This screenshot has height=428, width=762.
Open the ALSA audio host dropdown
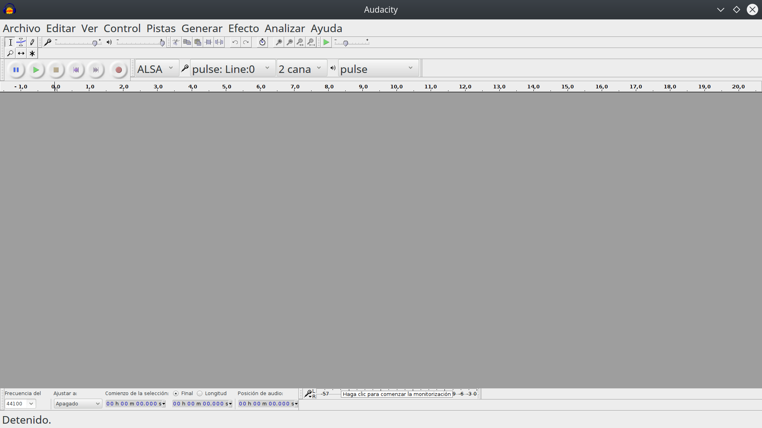[157, 69]
